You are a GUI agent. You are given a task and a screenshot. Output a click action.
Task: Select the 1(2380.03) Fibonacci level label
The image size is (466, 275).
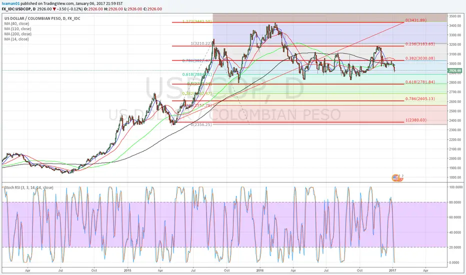pos(416,120)
